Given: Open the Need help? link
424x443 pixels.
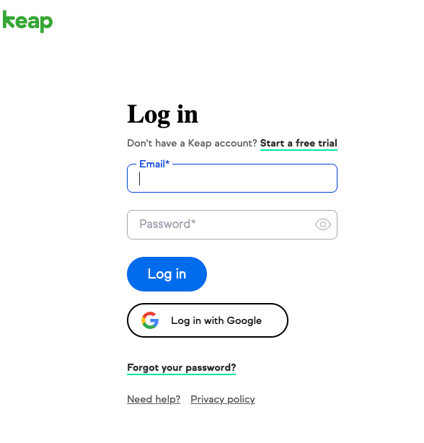Looking at the screenshot, I should pyautogui.click(x=154, y=399).
